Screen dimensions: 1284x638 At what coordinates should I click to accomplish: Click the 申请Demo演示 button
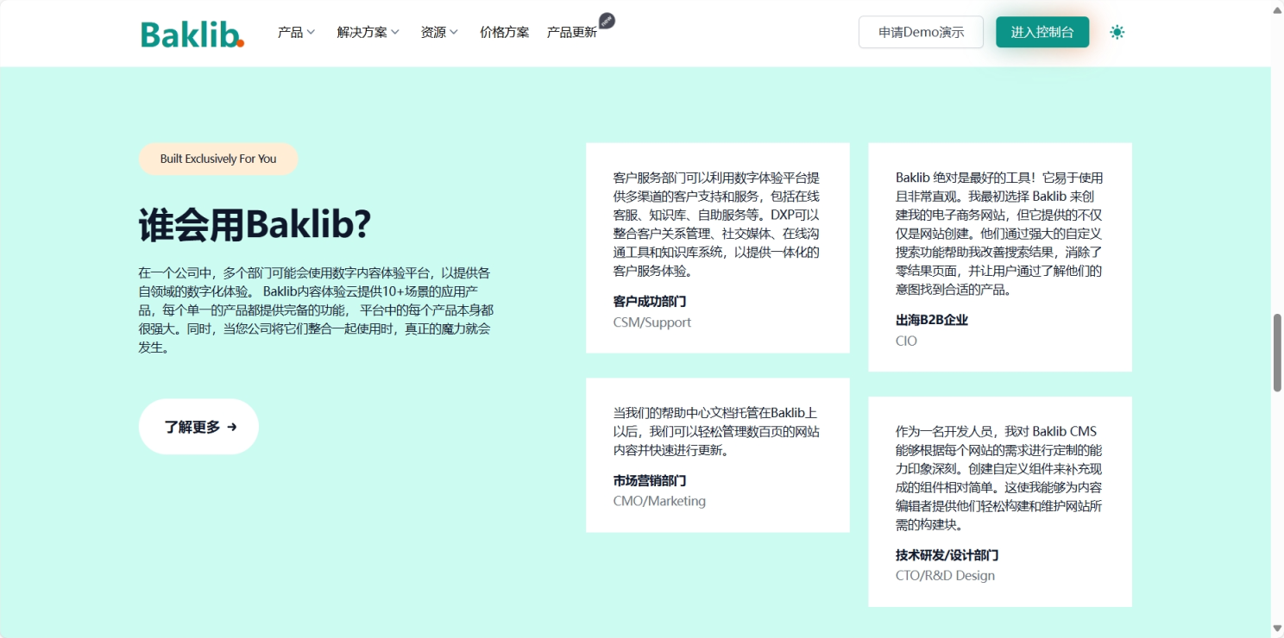click(921, 33)
